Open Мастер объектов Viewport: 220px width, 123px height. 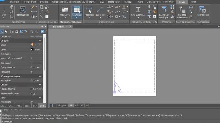coord(182,13)
